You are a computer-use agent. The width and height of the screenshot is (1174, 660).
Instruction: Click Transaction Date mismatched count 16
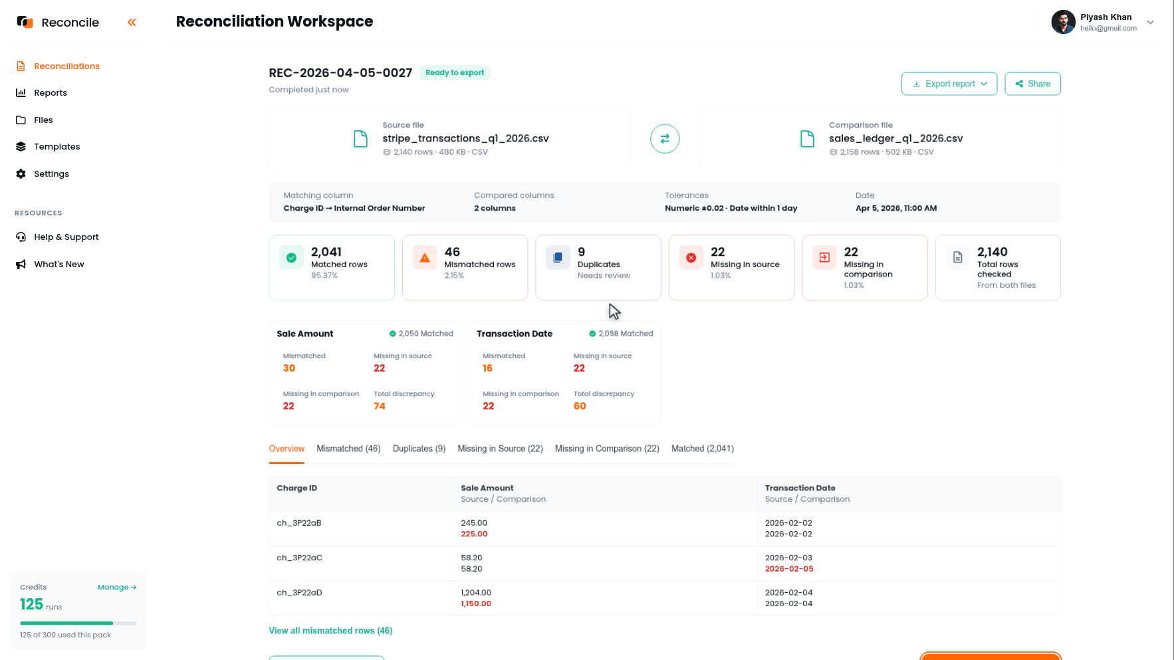point(487,368)
